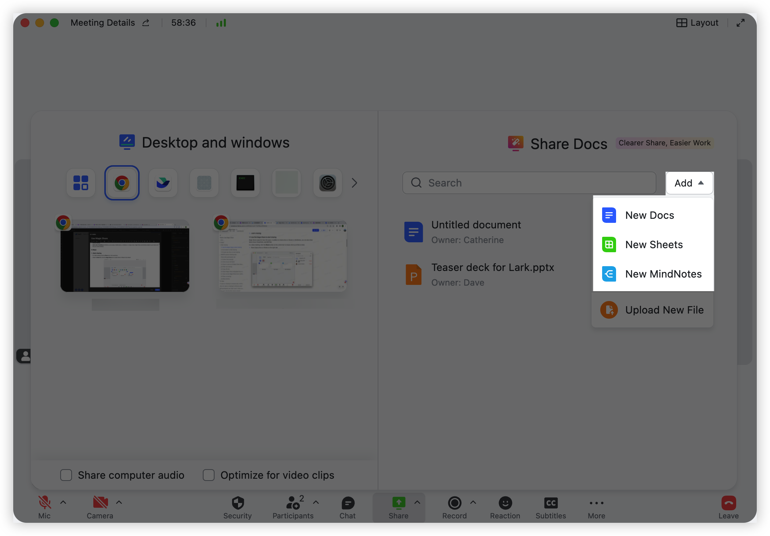Select the Chrome app icon
The width and height of the screenshot is (770, 536).
click(x=122, y=183)
